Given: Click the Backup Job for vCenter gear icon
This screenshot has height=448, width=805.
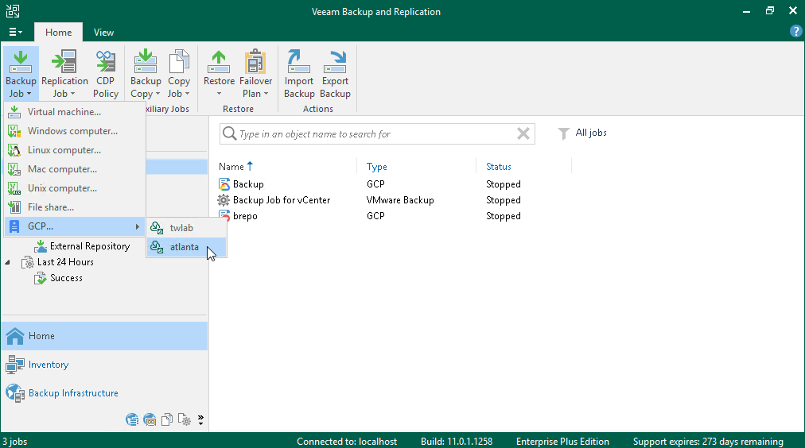Looking at the screenshot, I should point(224,200).
